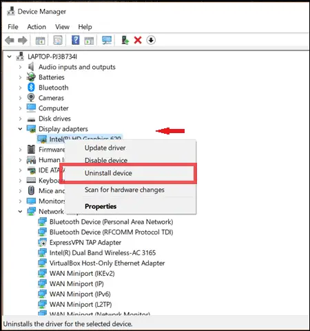Screen dimensions: 310x331
Task: Click the red X uninstall device icon
Action: pos(138,40)
